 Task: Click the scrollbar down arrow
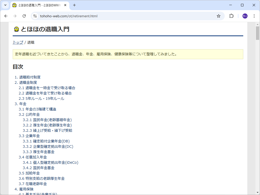[x=257, y=192]
